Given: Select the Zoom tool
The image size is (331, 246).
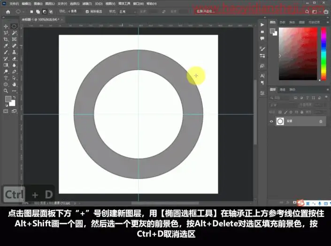Looking at the screenshot, I should coord(6,91).
